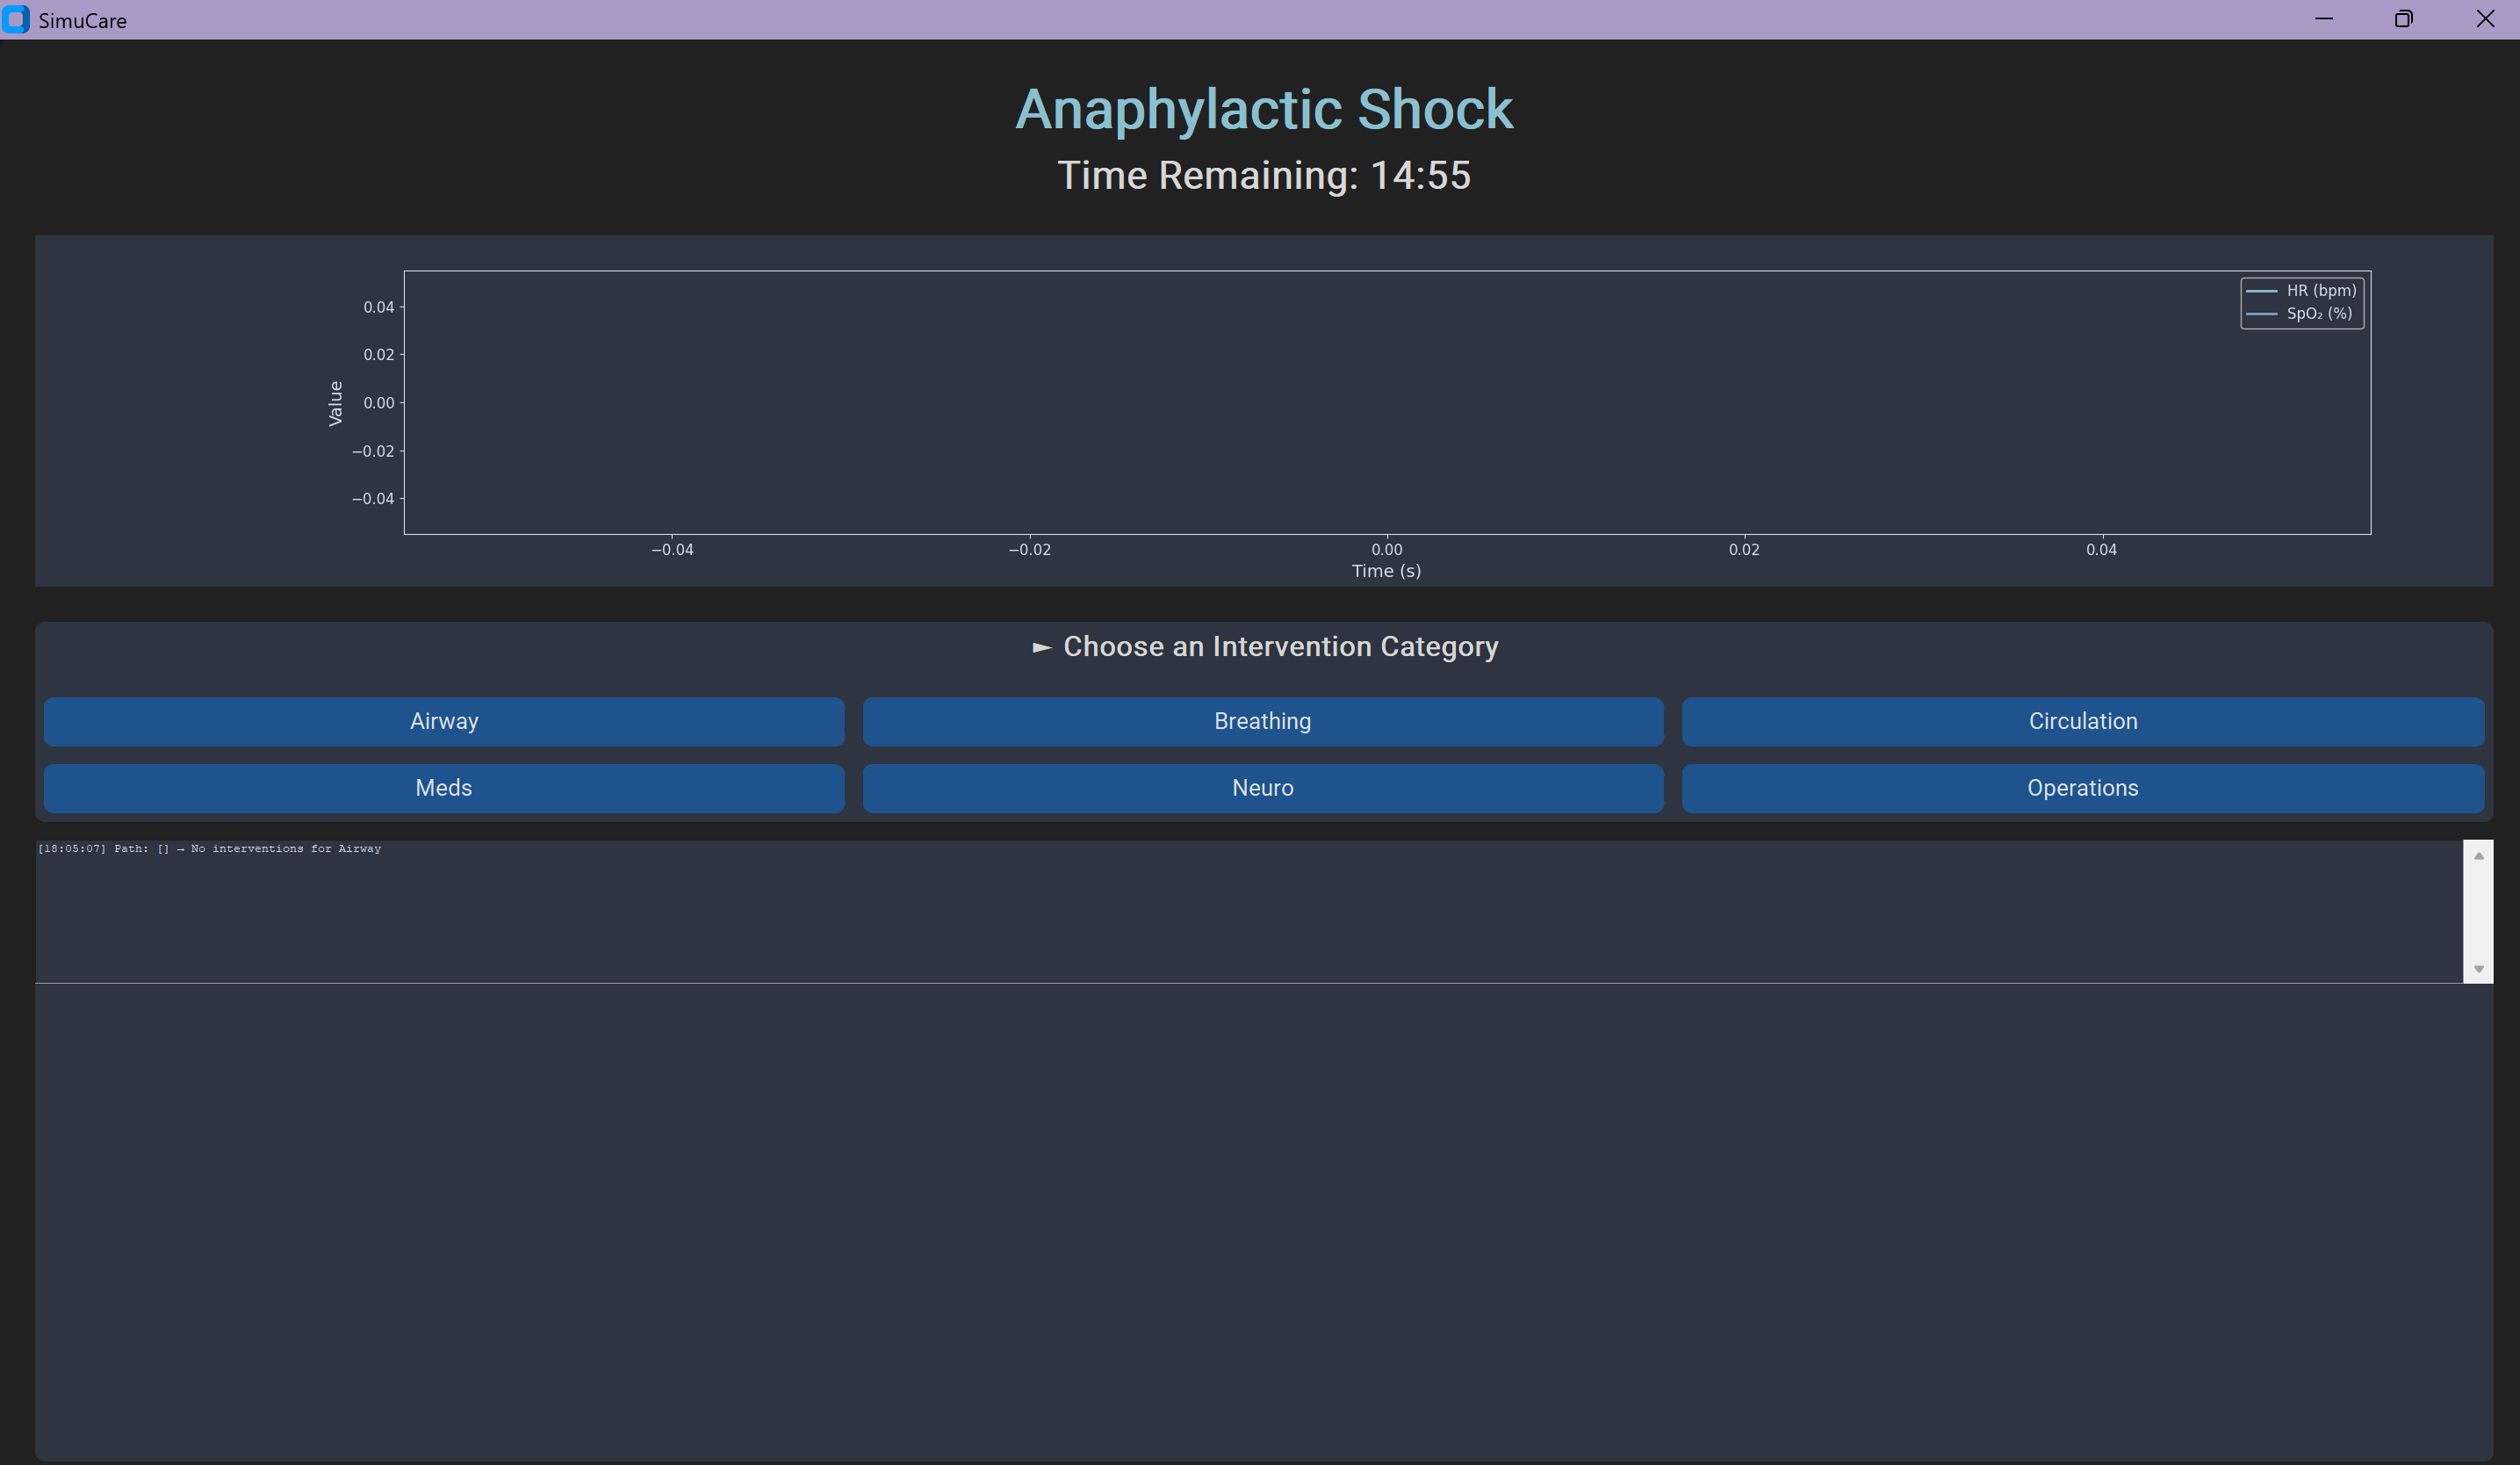
Task: Select the Neuro intervention category
Action: click(x=1262, y=788)
